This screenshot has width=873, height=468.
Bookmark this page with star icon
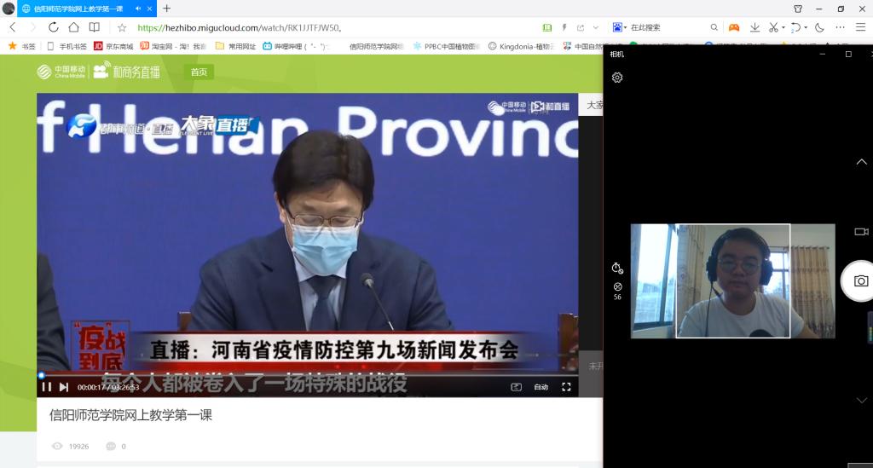click(122, 27)
